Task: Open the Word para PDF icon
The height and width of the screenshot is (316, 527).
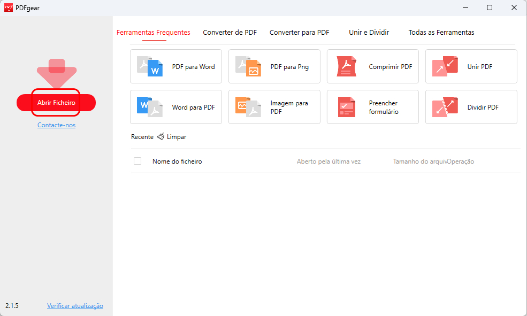Action: (150, 107)
